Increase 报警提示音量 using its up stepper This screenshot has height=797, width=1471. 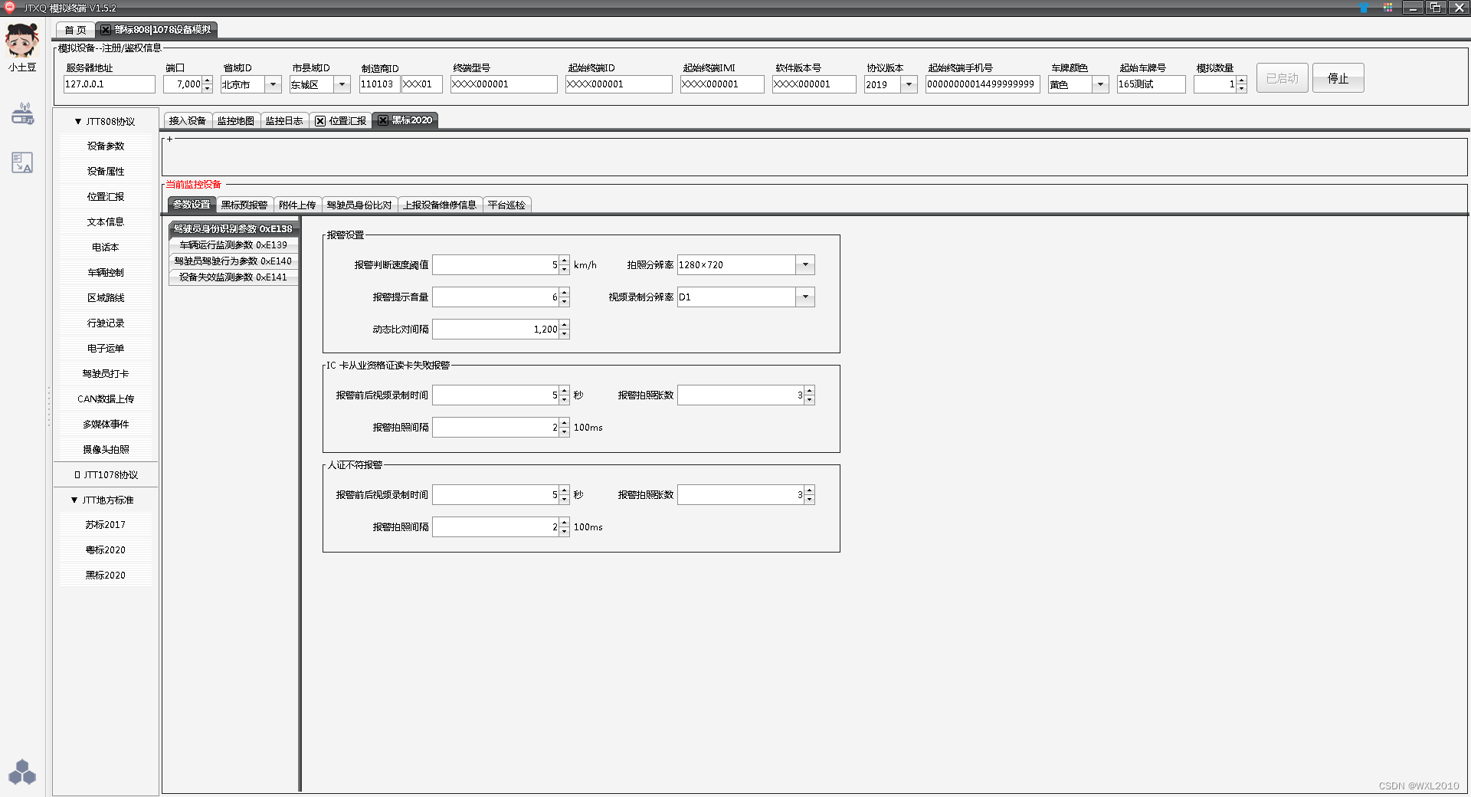coord(564,293)
